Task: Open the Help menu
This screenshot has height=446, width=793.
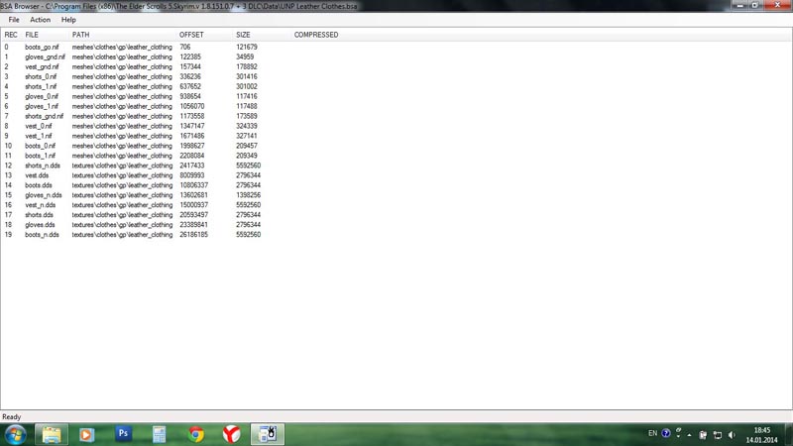Action: click(x=68, y=20)
